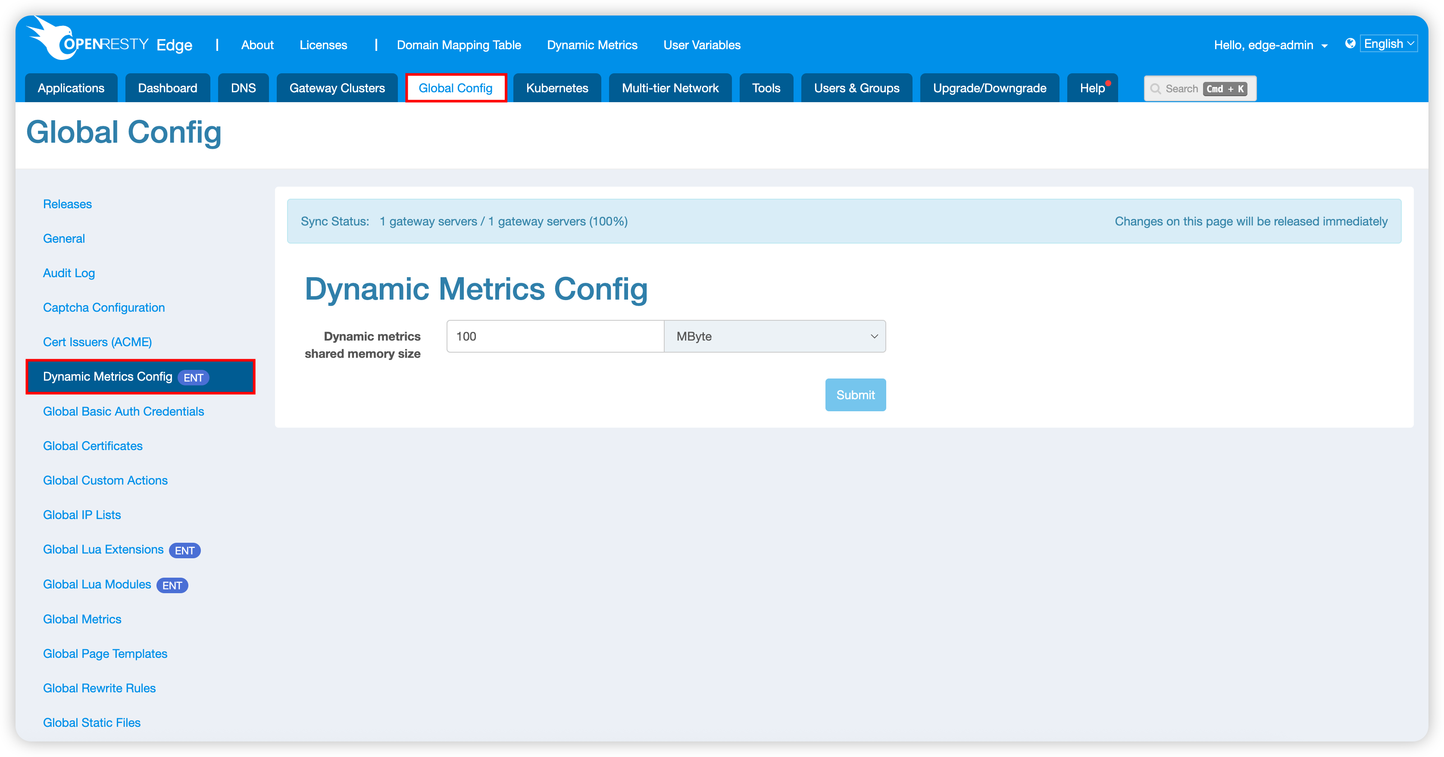1444x757 pixels.
Task: Click the globe language icon
Action: 1350,43
